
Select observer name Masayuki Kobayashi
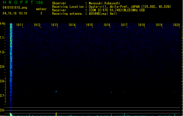click(x=104, y=3)
